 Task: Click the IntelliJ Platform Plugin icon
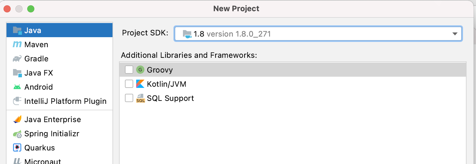[x=17, y=101]
